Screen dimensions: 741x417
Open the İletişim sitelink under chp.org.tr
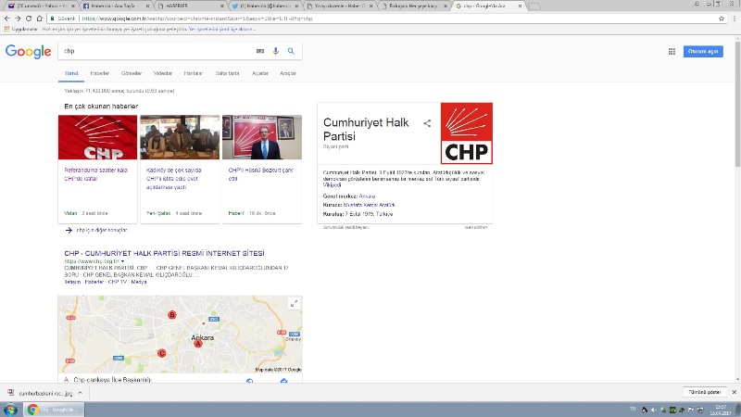pos(72,282)
